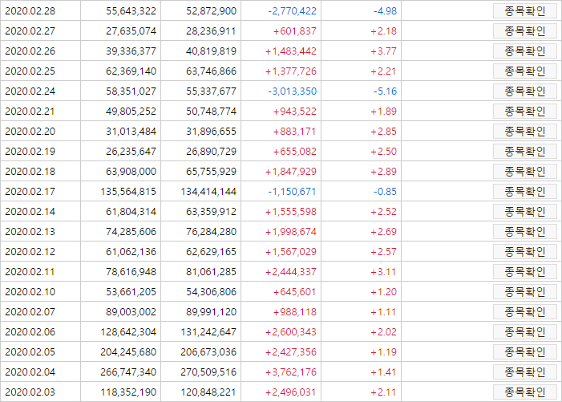
Task: Click the value 74,285,606
Action: point(131,232)
